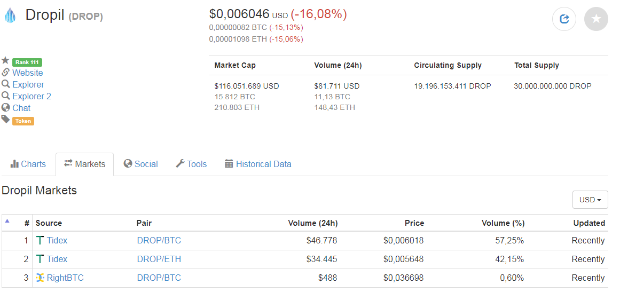Viewport: 620px width, 292px height.
Task: Click the Dropil water drop logo
Action: pyautogui.click(x=10, y=16)
